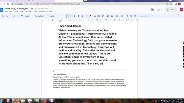
Task: Open the Extensions menu
Action: (x=43, y=11)
